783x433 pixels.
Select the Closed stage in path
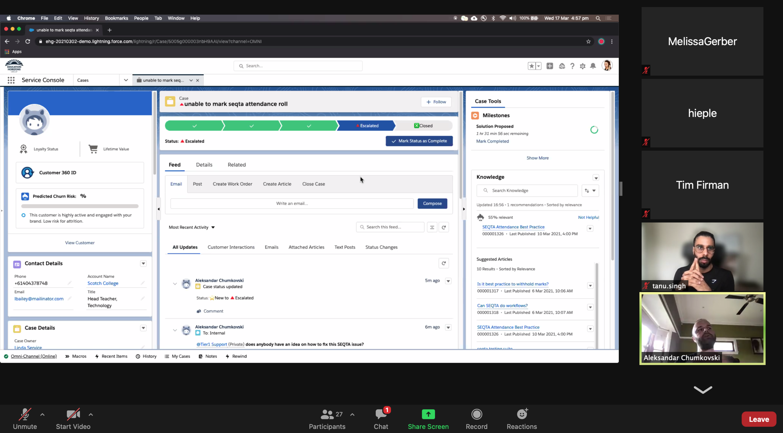[423, 125]
